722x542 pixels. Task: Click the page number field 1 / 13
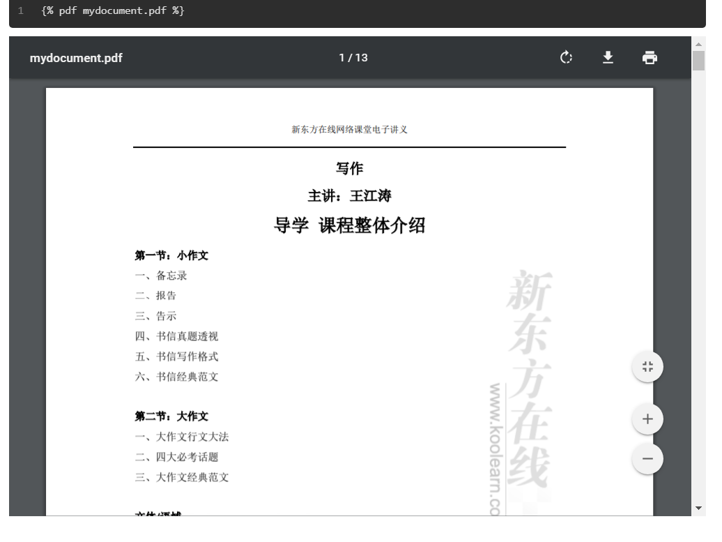tap(353, 58)
